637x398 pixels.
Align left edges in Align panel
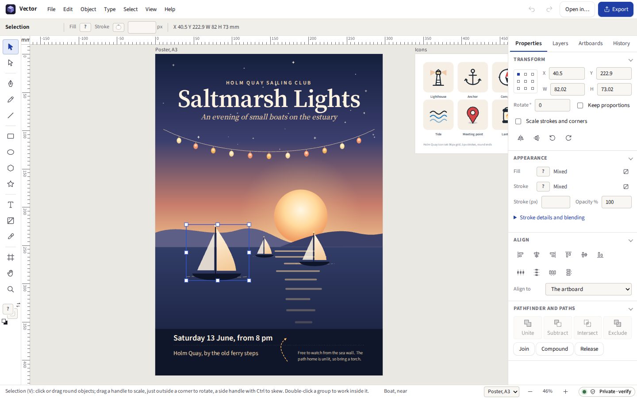(x=521, y=255)
